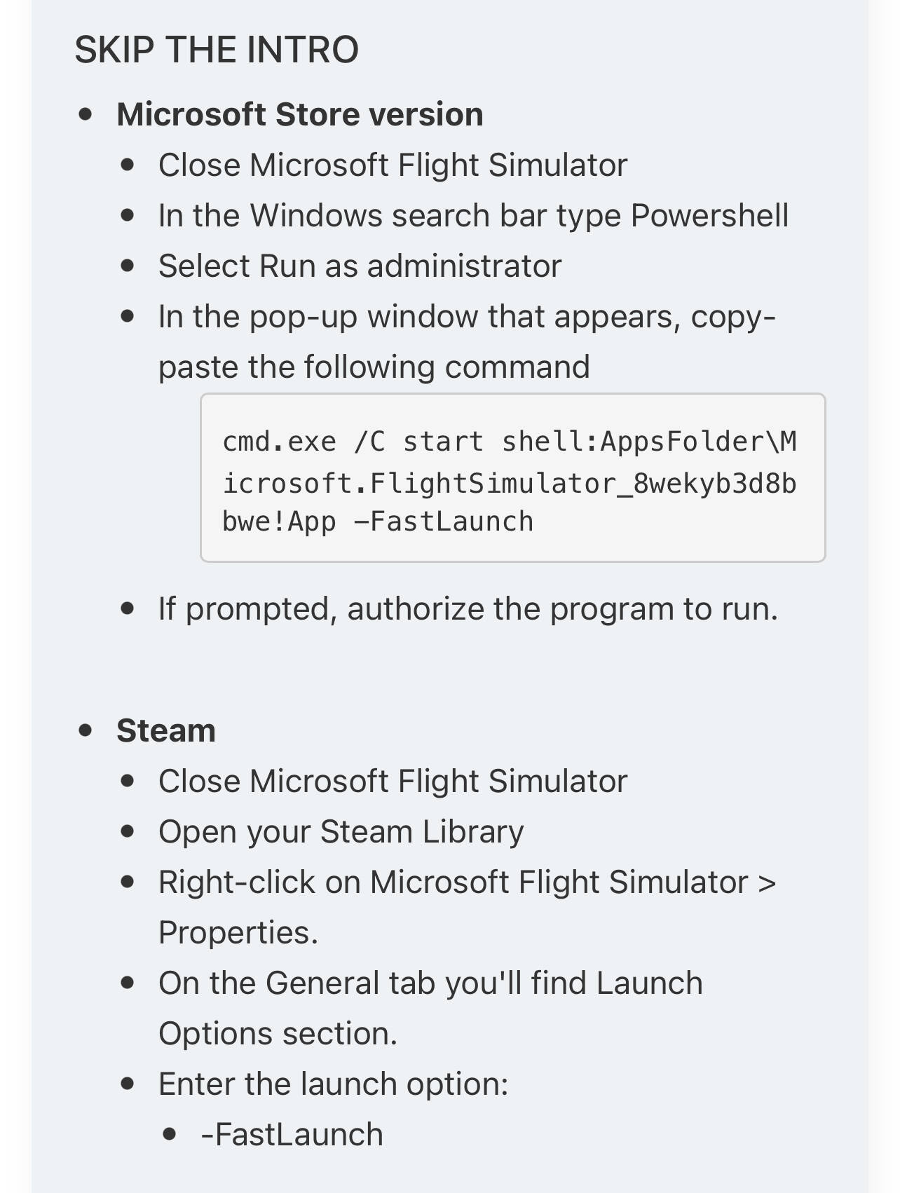Click the Enter the launch option line
The width and height of the screenshot is (900, 1193).
(x=333, y=1084)
